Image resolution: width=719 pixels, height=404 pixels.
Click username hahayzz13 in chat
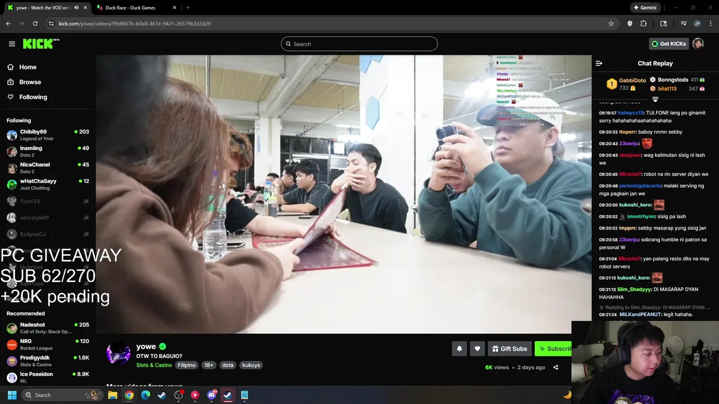pos(631,113)
